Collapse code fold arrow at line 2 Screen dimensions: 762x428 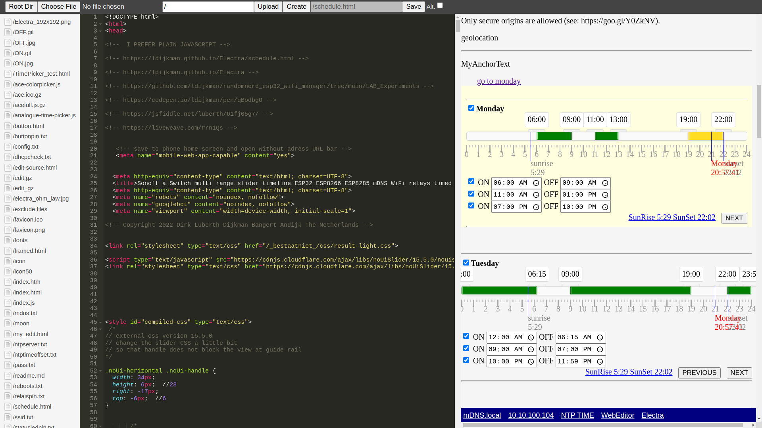tap(100, 24)
